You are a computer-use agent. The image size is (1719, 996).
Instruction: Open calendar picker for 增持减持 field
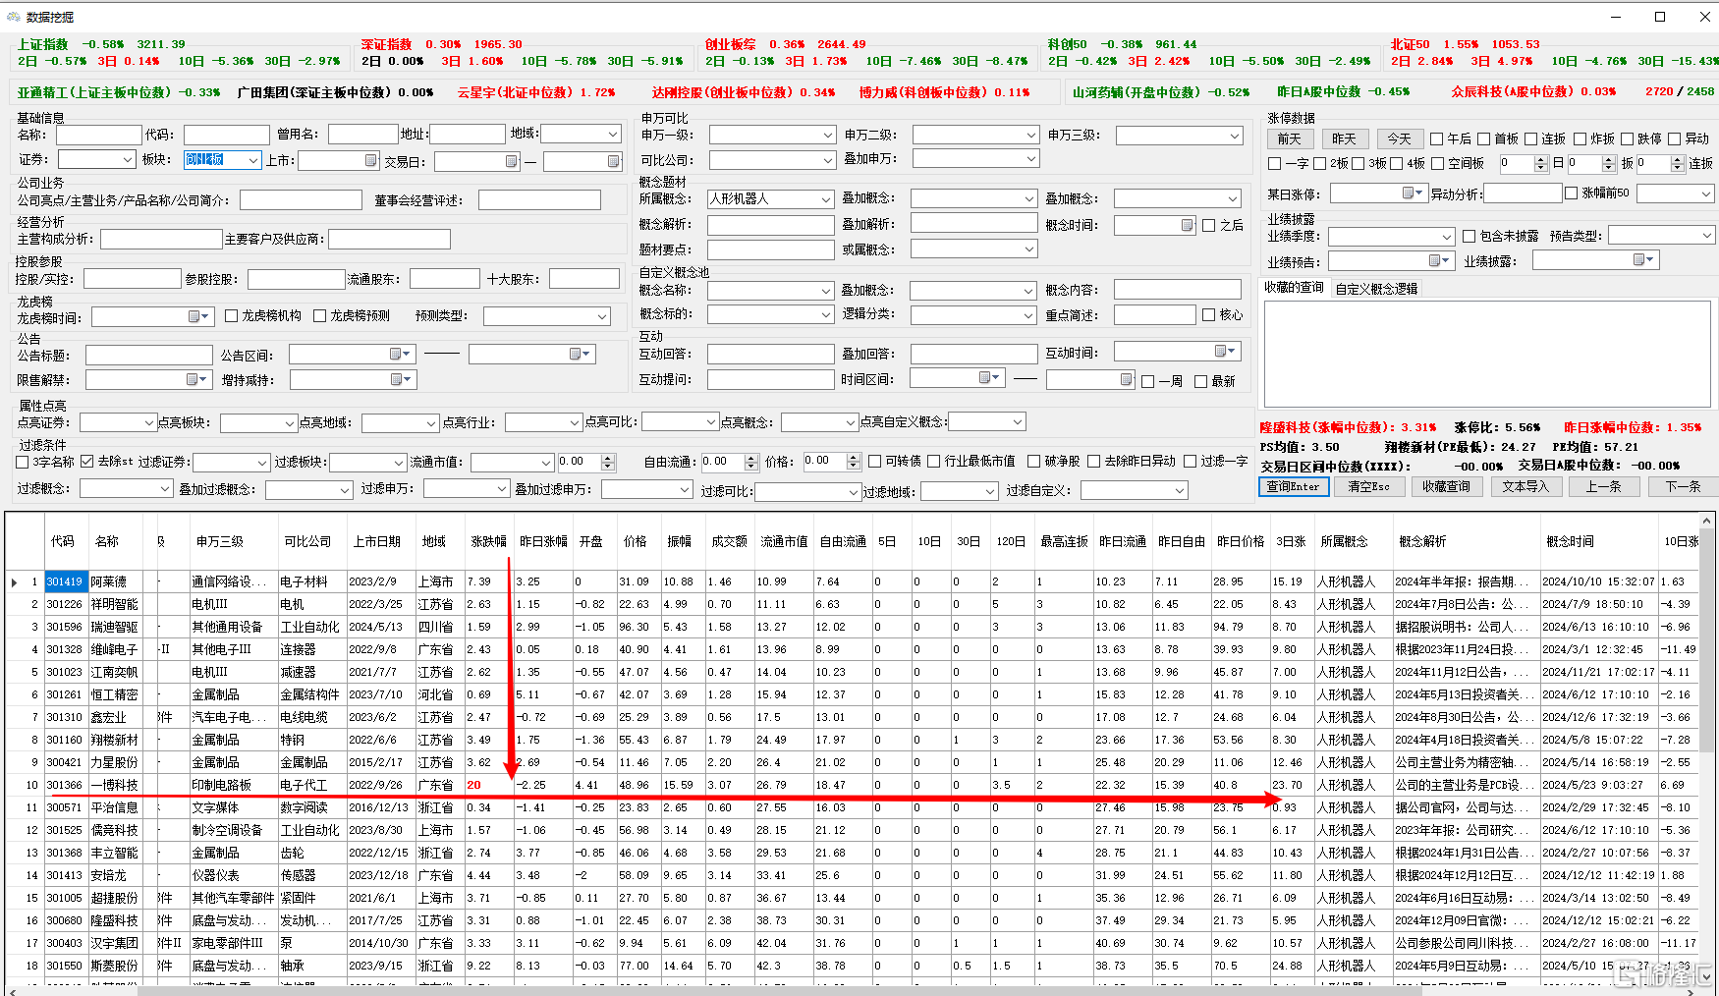click(401, 380)
